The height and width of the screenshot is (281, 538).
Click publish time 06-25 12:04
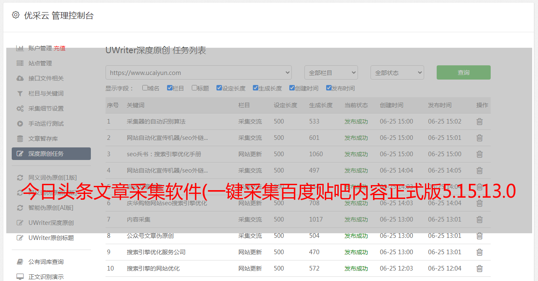(x=445, y=268)
